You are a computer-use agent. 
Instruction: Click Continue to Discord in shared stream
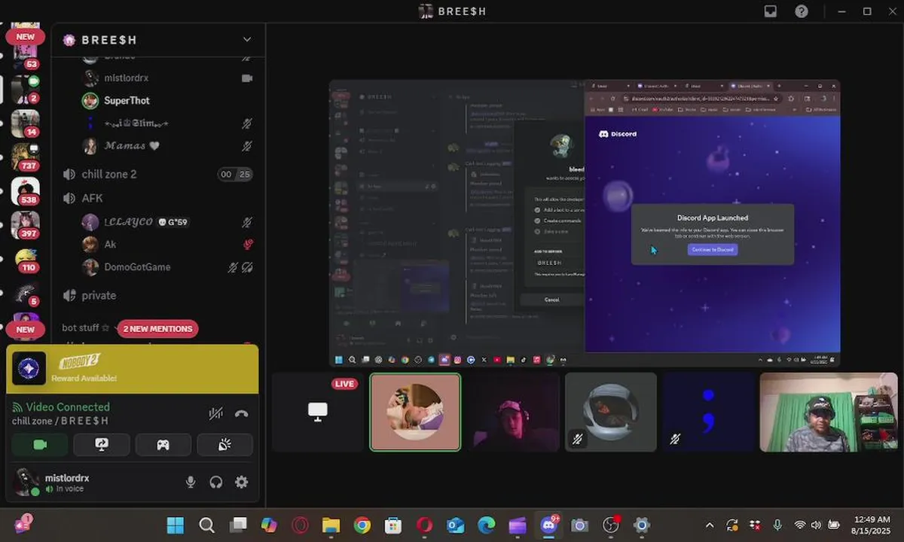(713, 249)
